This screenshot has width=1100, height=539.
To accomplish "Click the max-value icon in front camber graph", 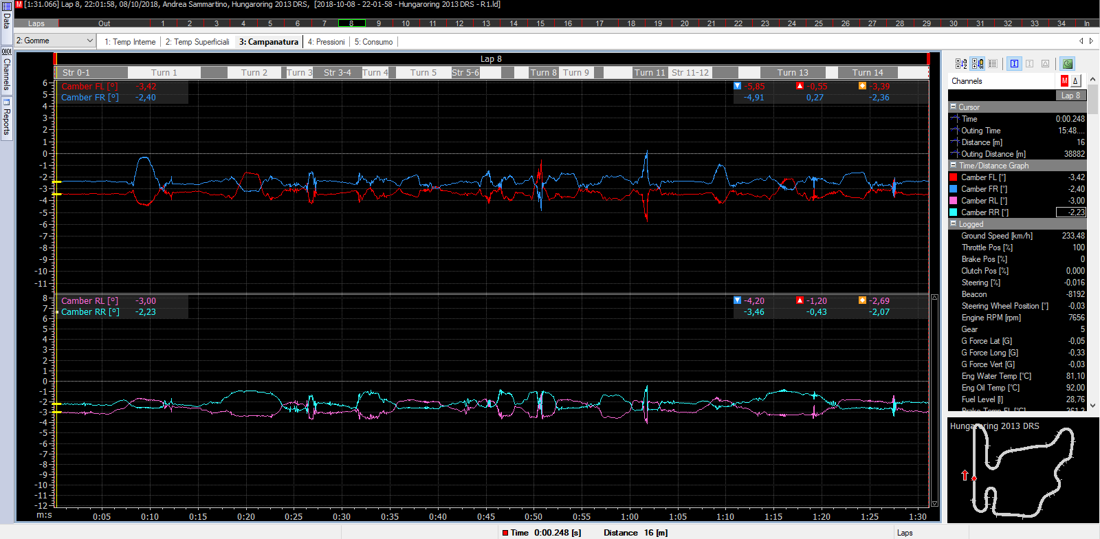I will tap(800, 86).
